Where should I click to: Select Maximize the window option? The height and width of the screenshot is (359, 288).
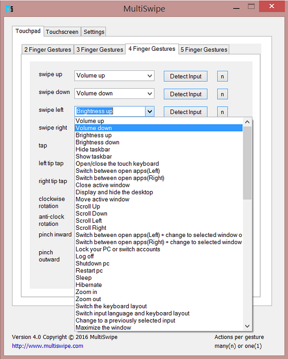(159, 327)
